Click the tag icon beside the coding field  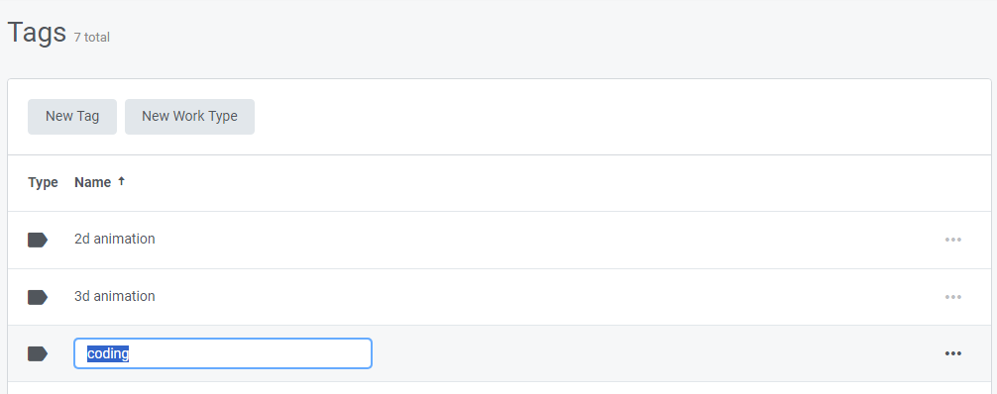click(x=38, y=353)
